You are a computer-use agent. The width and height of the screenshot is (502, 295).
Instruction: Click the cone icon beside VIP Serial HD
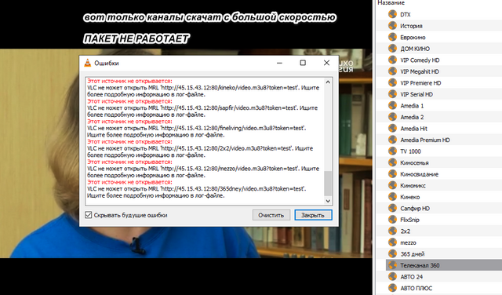392,94
